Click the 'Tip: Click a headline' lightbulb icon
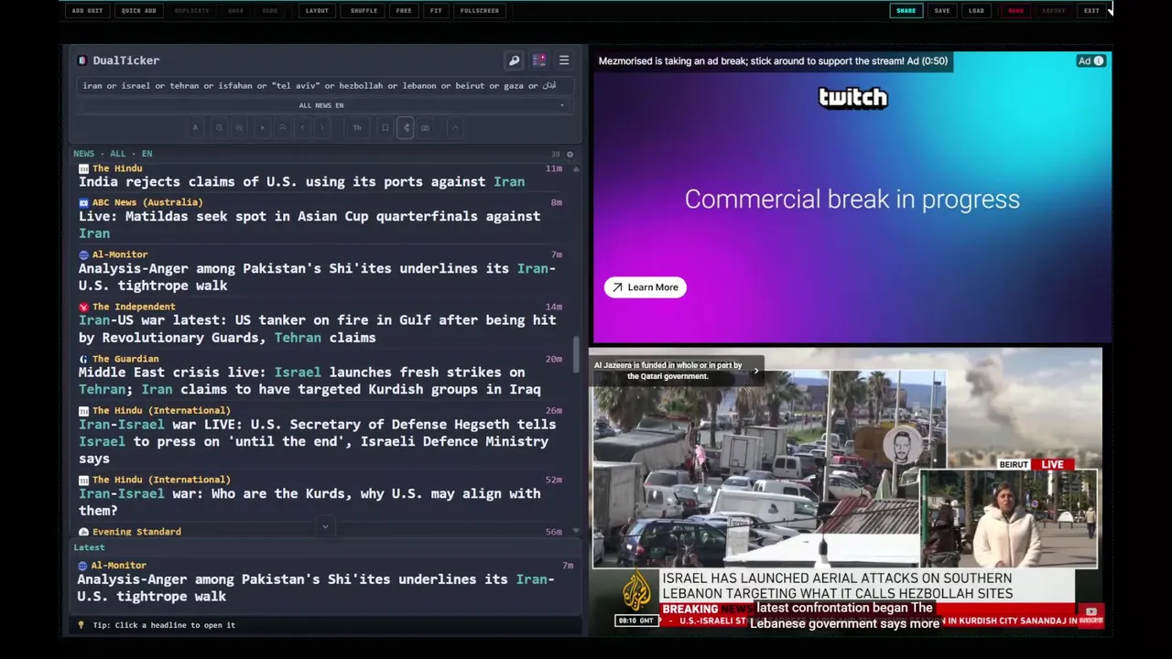 click(81, 625)
